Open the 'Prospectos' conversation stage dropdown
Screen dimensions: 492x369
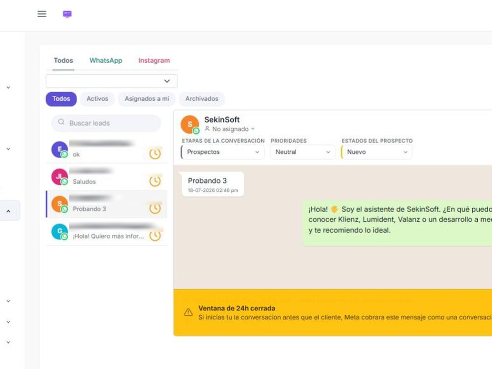[x=223, y=152]
